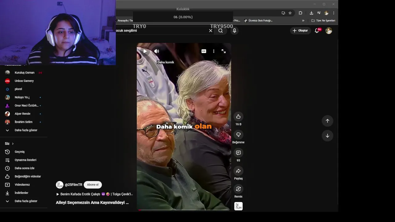Image resolution: width=395 pixels, height=222 pixels.
Task: Open the Ücretsiz Stok Fotoğr... bookmark
Action: [258, 21]
